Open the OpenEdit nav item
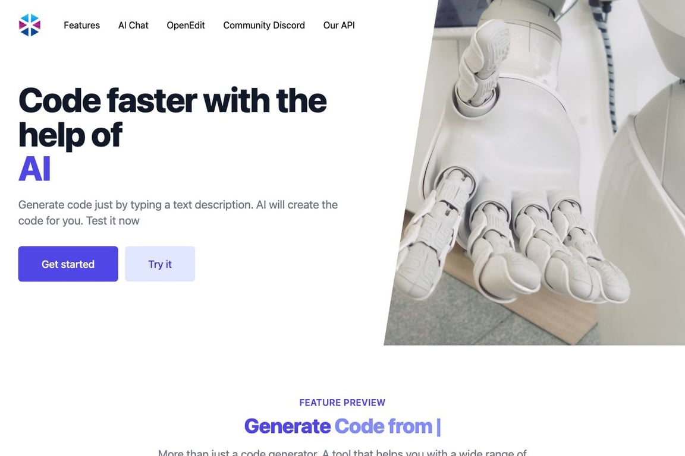Viewport: 685px width, 456px height. point(186,26)
